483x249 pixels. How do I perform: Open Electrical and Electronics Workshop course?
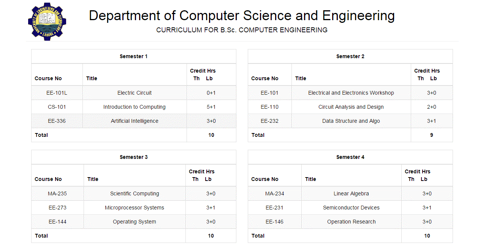click(351, 93)
